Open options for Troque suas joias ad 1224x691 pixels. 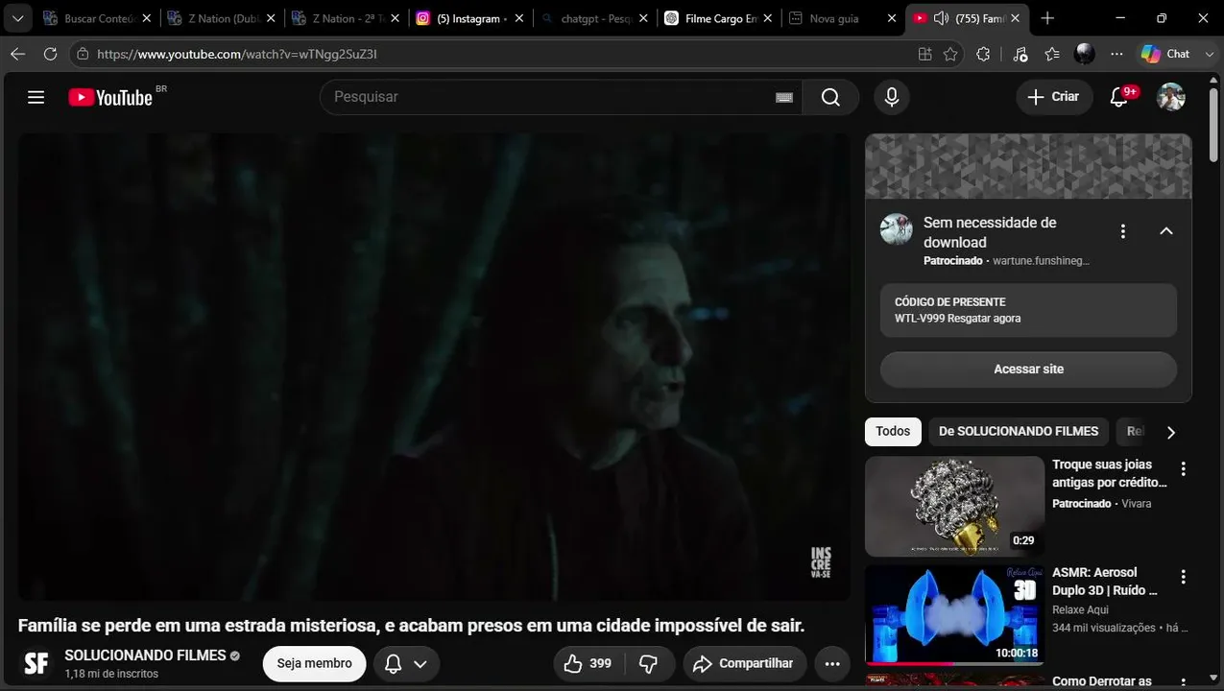pos(1184,469)
